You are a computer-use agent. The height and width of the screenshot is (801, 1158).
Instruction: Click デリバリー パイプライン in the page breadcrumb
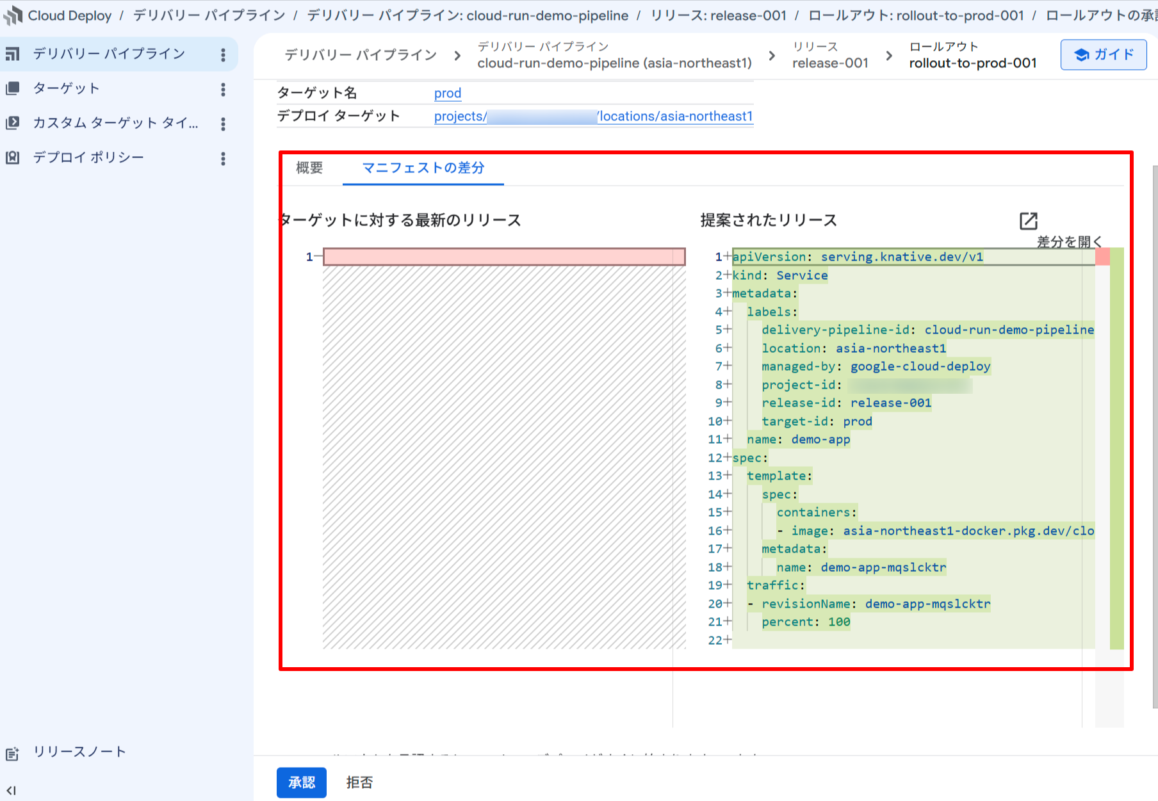(361, 55)
